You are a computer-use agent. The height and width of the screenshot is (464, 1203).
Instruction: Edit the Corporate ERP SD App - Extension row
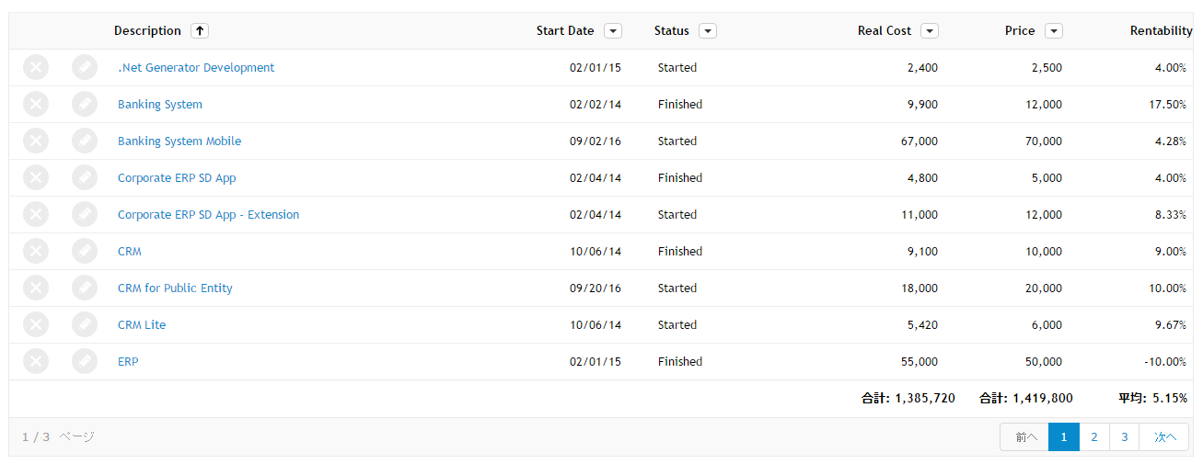(85, 215)
